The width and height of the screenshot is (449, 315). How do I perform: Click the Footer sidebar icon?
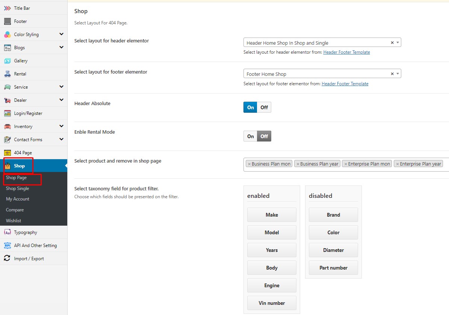(7, 21)
